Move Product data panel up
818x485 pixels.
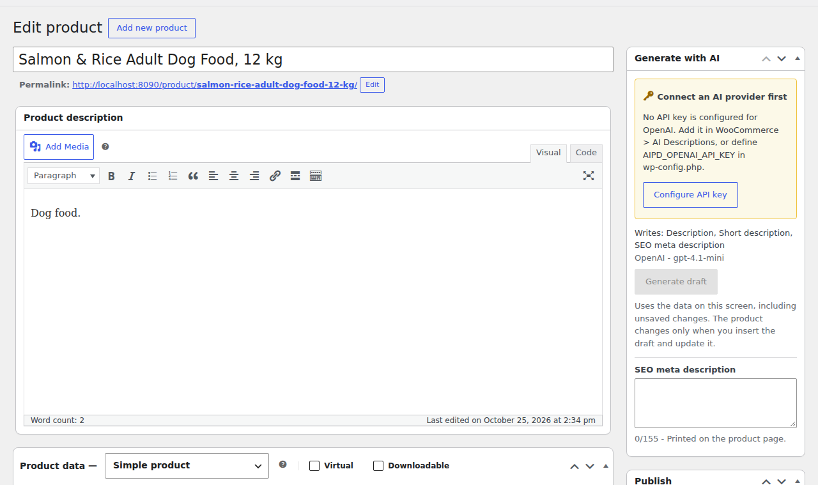(575, 466)
